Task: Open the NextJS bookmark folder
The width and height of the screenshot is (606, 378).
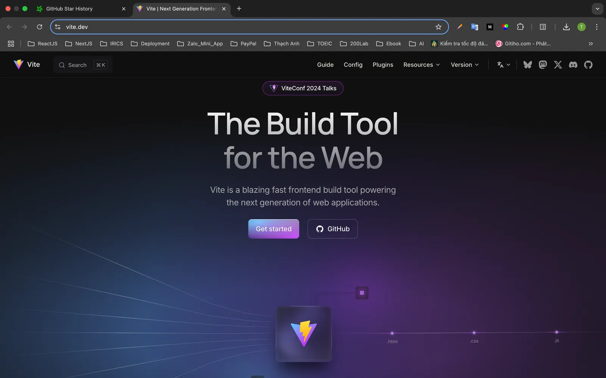Action: pos(79,43)
